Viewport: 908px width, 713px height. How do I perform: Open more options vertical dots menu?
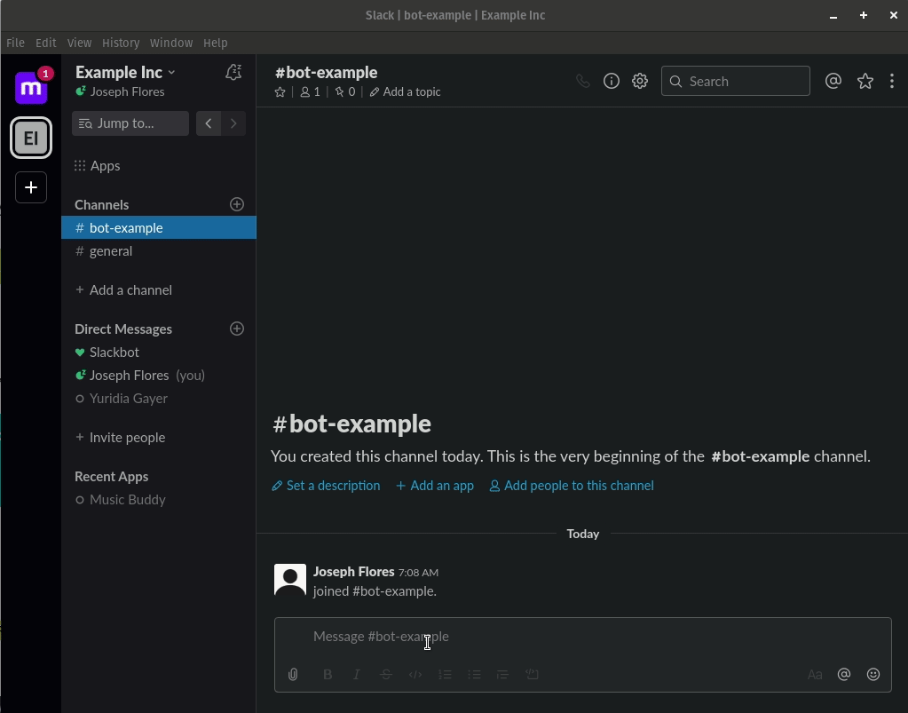click(x=892, y=81)
